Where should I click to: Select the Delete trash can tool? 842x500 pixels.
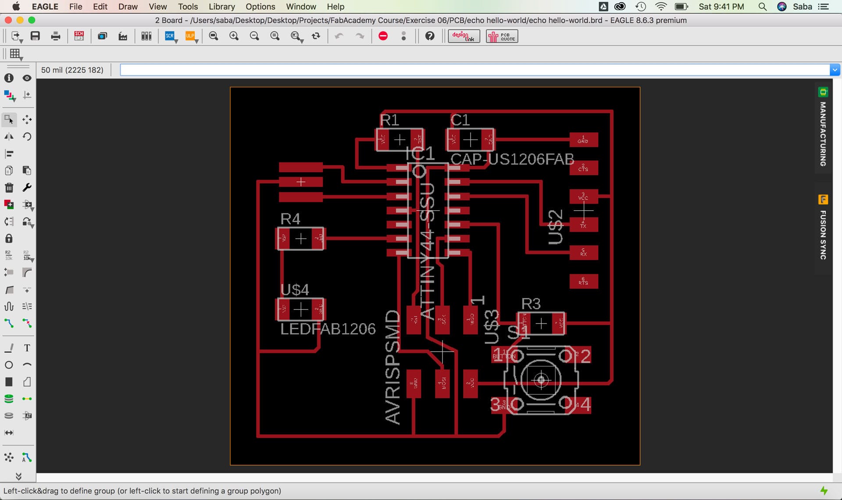point(9,187)
